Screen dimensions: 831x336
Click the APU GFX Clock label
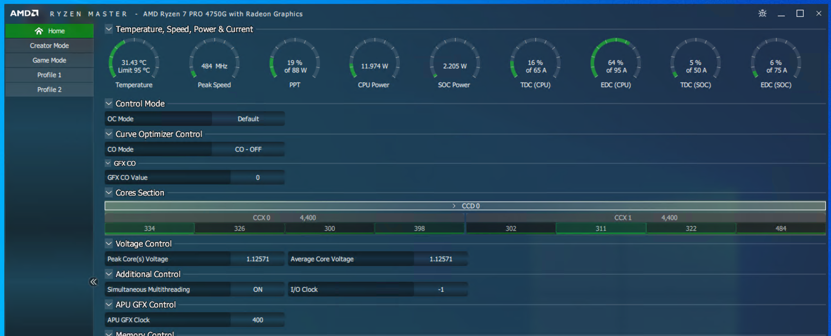[128, 320]
